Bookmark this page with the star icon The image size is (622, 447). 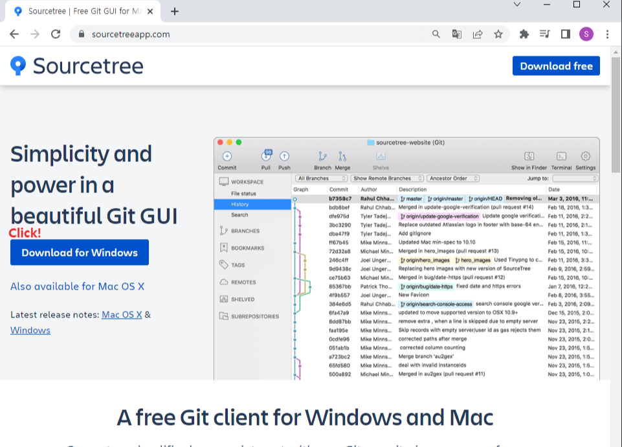498,34
